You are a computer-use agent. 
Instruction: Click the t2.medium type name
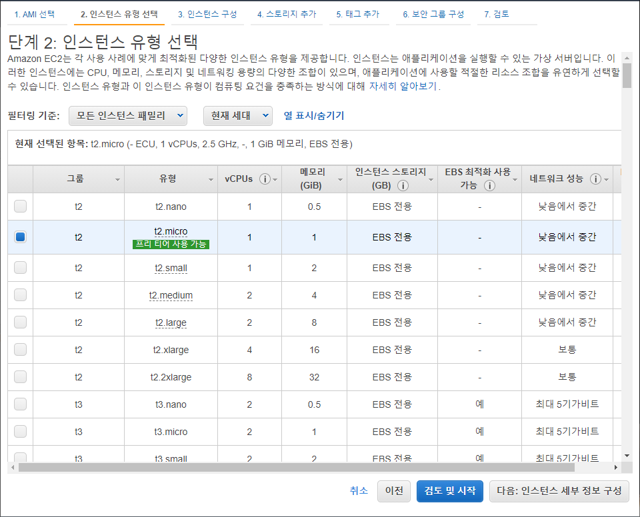[171, 295]
